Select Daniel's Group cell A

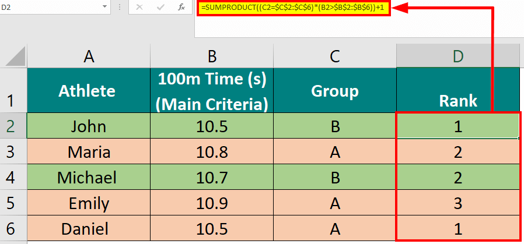pos(335,228)
